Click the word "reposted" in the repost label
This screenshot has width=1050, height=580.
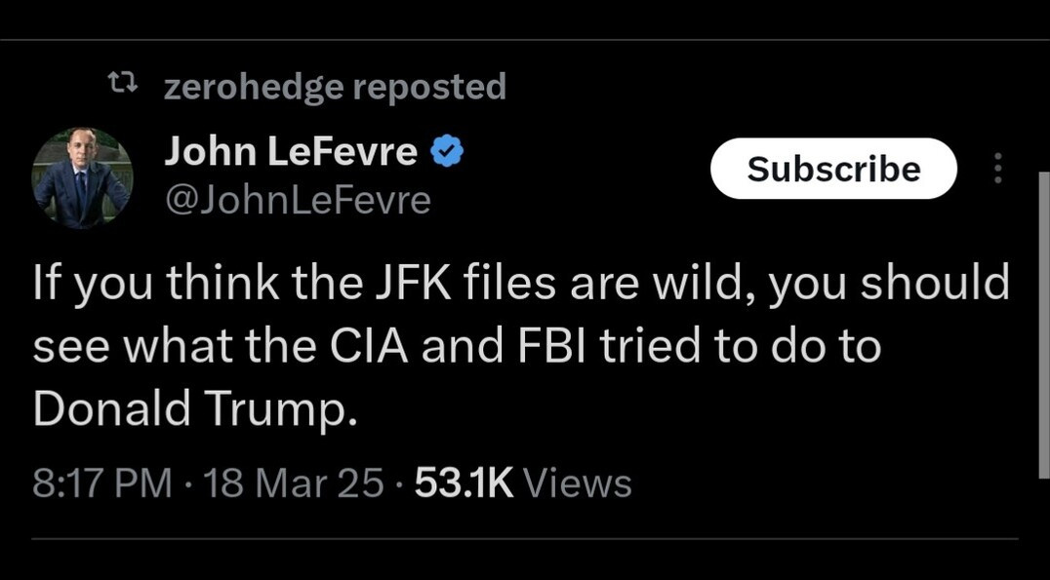pos(428,88)
